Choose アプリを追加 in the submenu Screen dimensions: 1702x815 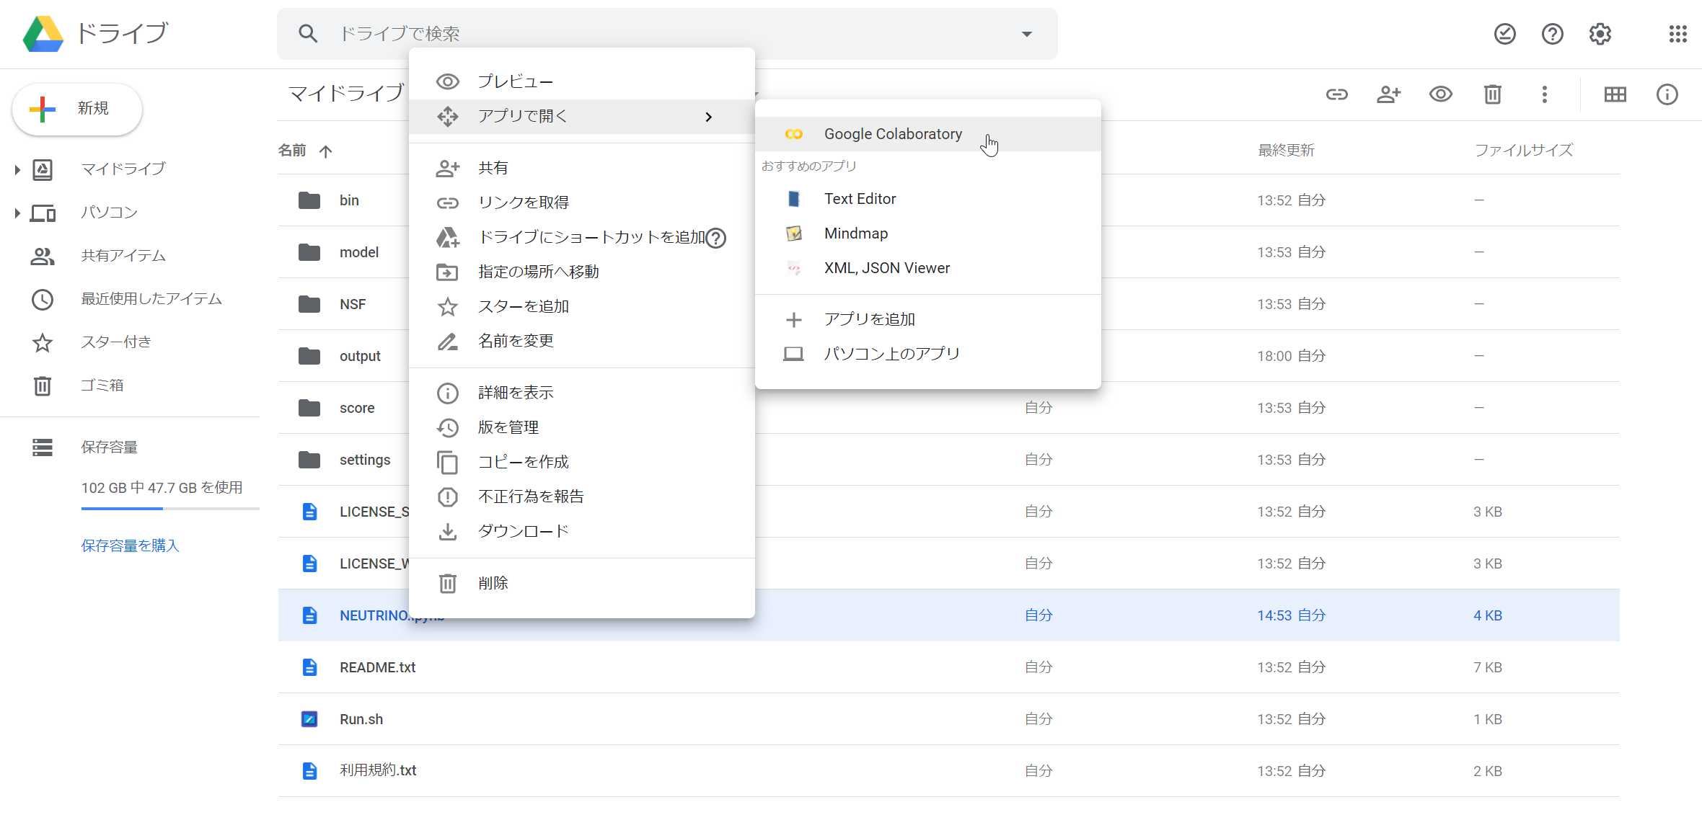(928, 319)
